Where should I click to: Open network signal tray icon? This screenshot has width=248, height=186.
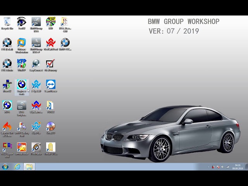click(227, 167)
